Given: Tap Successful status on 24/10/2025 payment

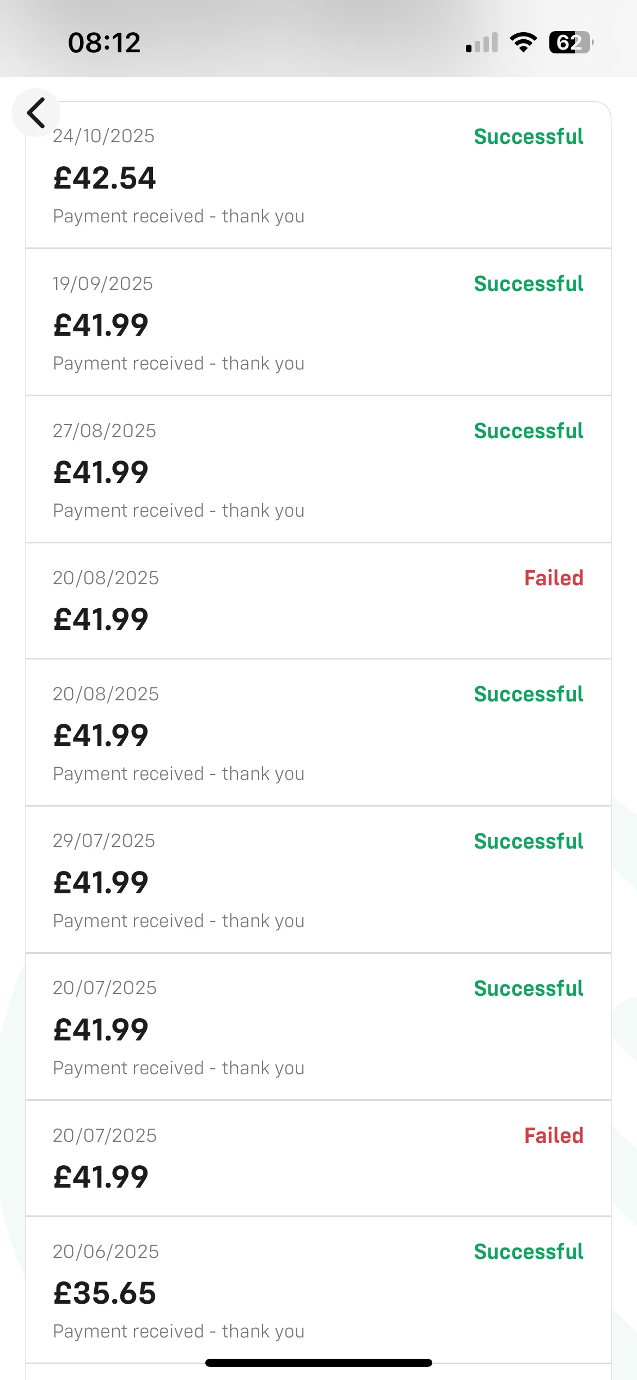Looking at the screenshot, I should (x=528, y=136).
